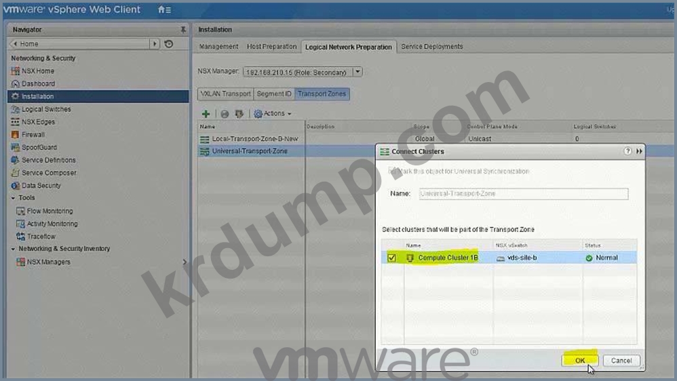Select the VXLAN Transport sub-tab
Image resolution: width=677 pixels, height=381 pixels.
225,94
